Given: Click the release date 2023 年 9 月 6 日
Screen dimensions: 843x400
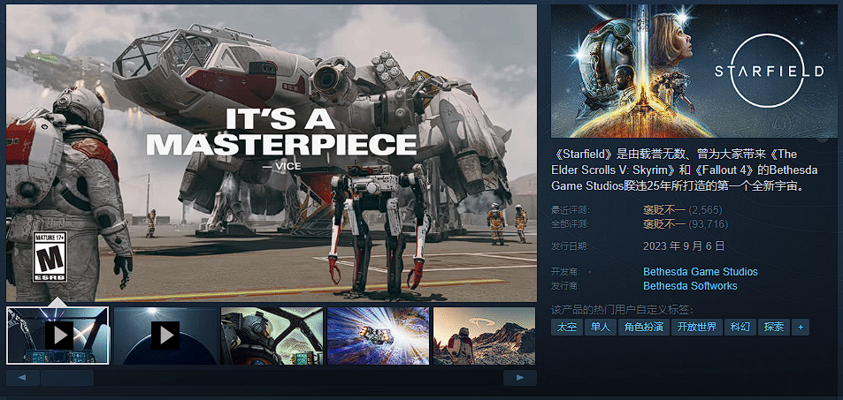Looking at the screenshot, I should point(684,246).
